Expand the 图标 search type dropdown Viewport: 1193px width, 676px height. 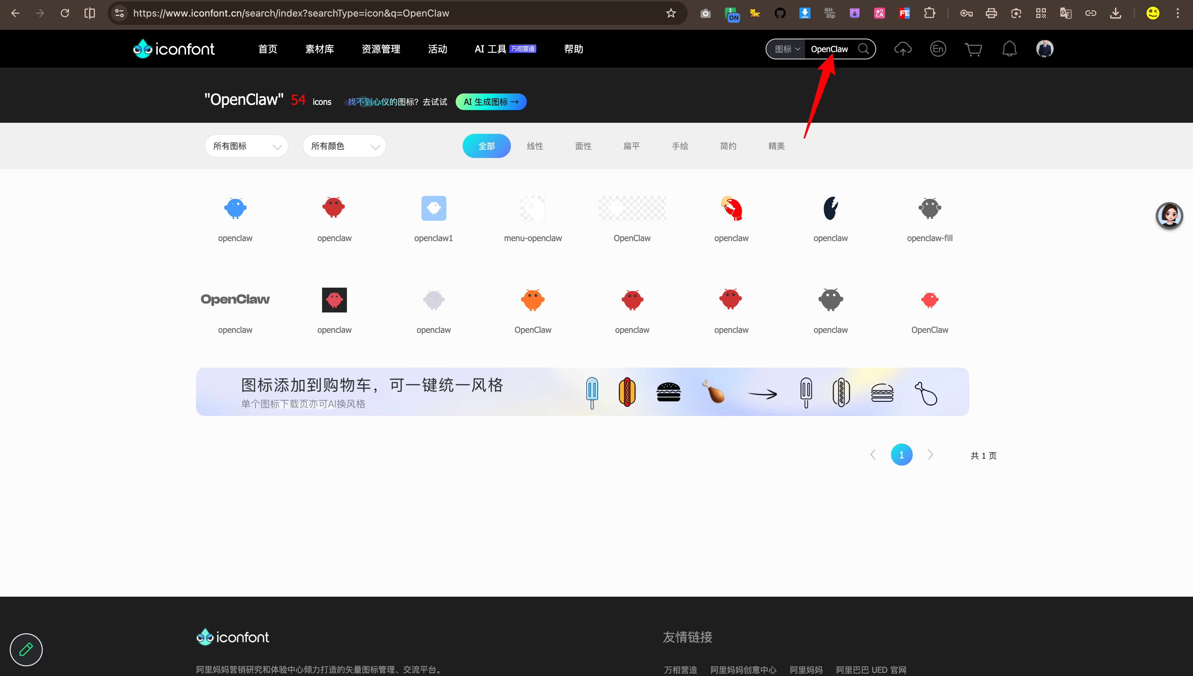(x=787, y=49)
